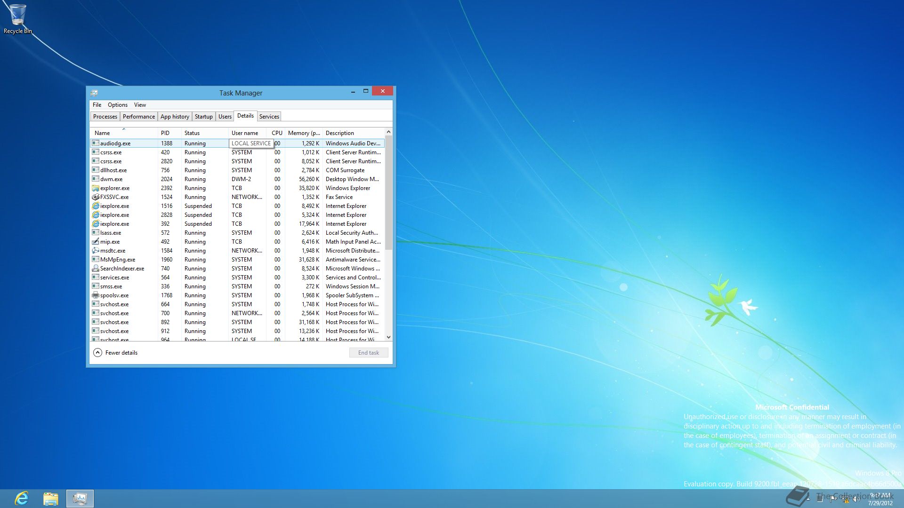
Task: Open File Explorer from the taskbar
Action: (50, 498)
